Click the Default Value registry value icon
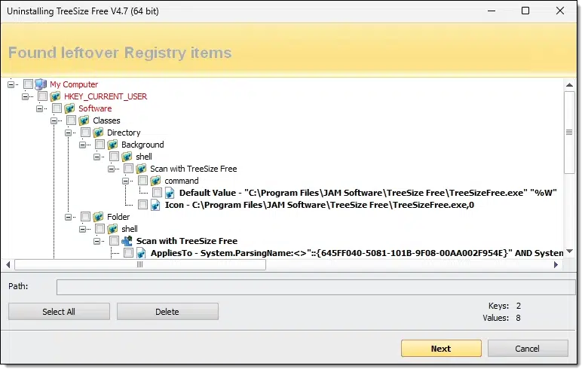 pyautogui.click(x=170, y=193)
